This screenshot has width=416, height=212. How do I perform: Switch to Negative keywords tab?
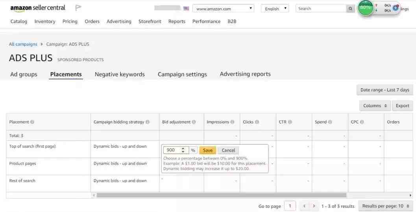pyautogui.click(x=120, y=74)
